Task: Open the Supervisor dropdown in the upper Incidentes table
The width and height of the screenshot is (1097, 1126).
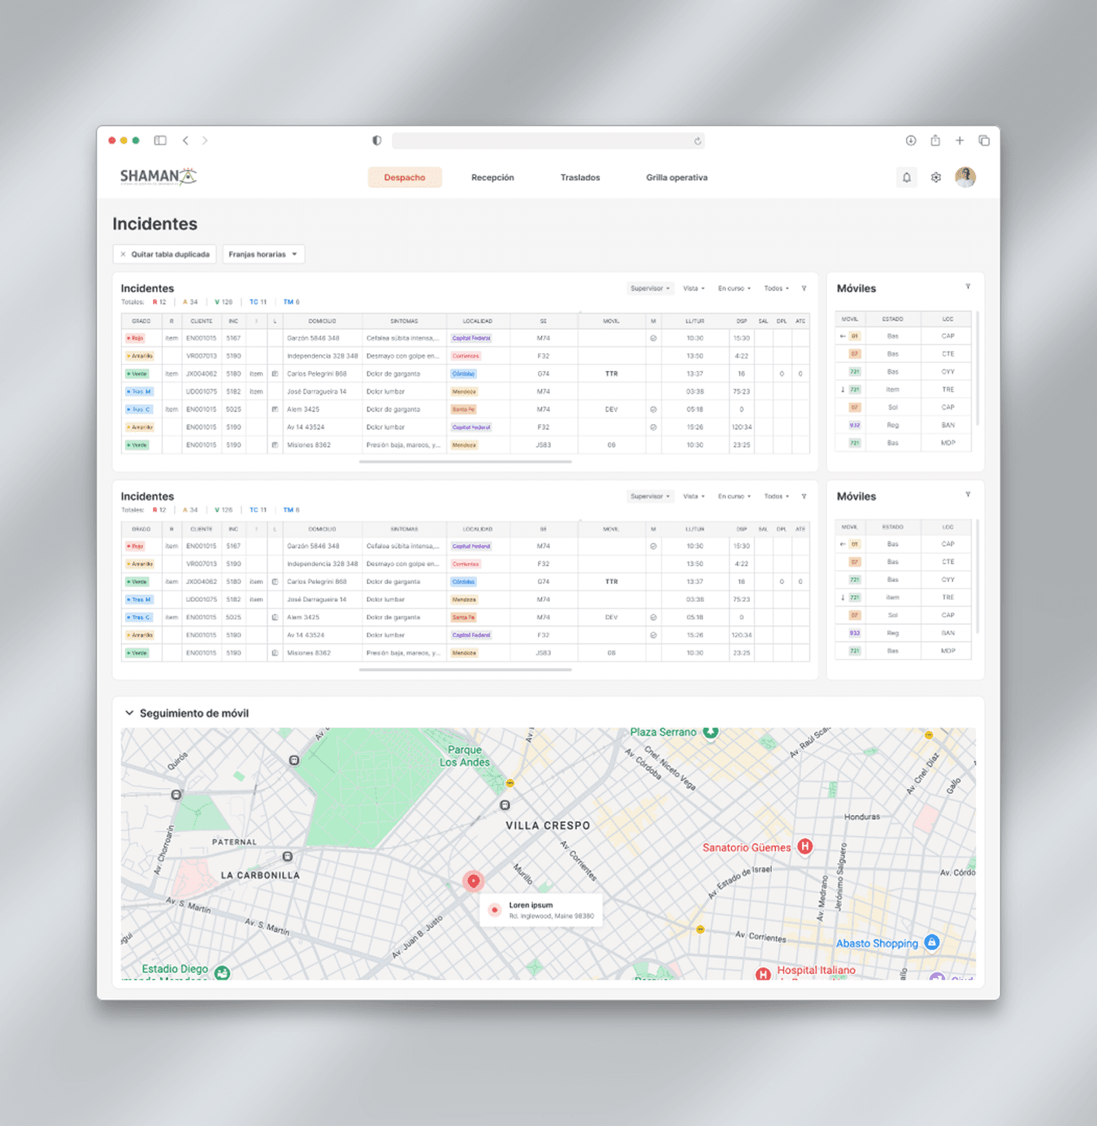Action: 650,288
